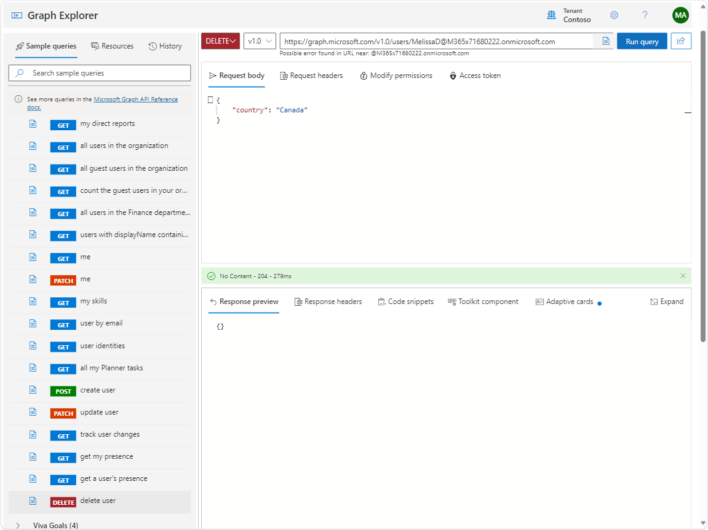
Task: Open docs icon for 'all users in the Finance' query
Action: click(33, 212)
